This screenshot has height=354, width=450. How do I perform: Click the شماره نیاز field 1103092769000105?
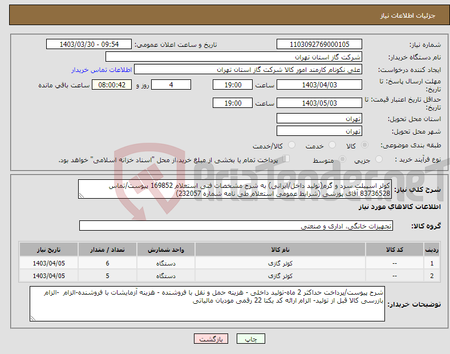point(319,45)
